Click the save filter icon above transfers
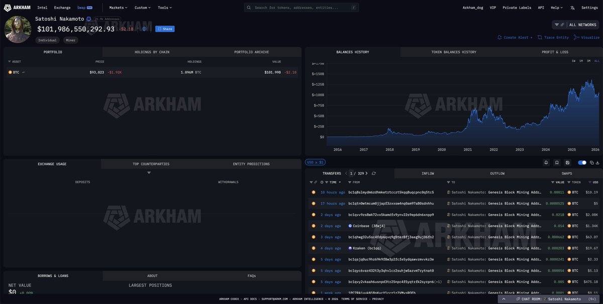603x304 pixels. tap(567, 162)
